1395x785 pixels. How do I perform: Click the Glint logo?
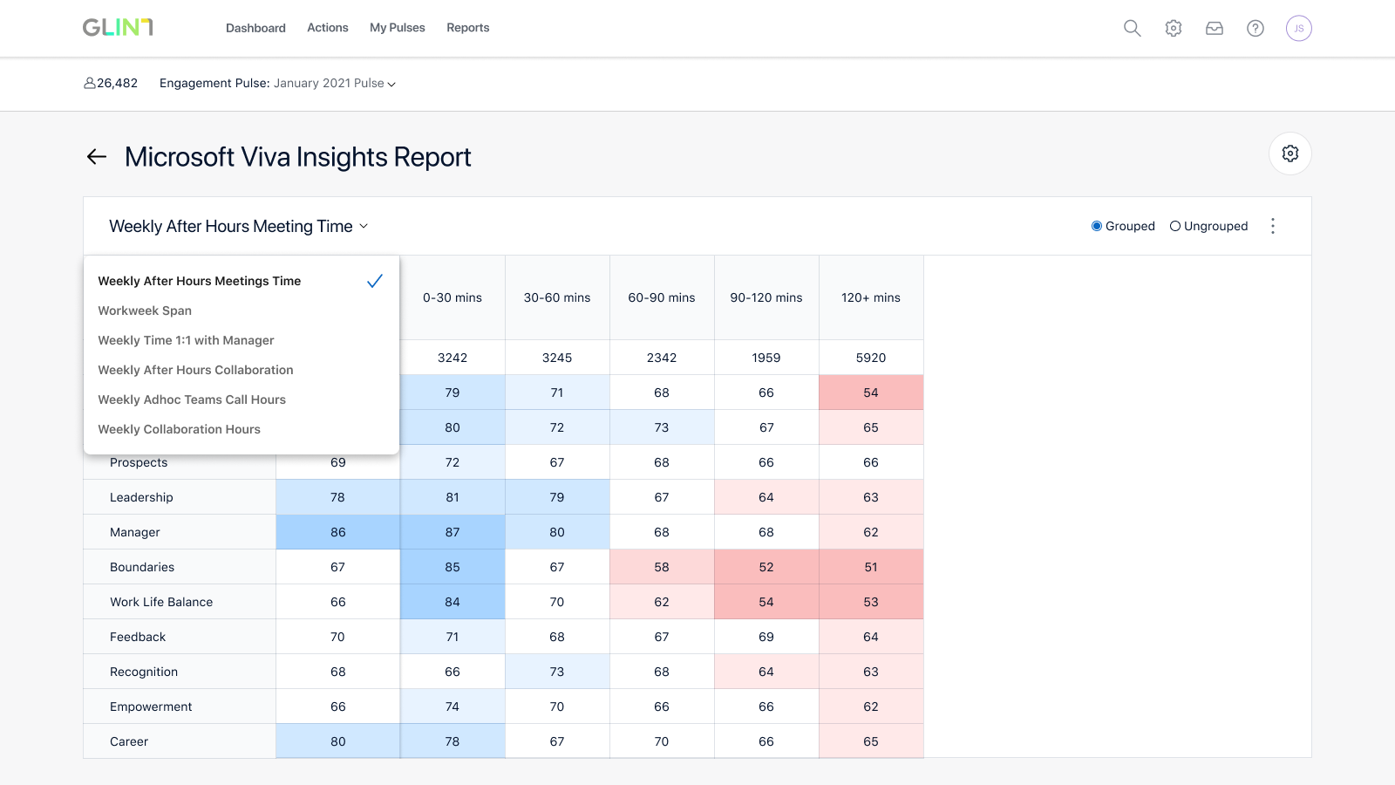[118, 28]
